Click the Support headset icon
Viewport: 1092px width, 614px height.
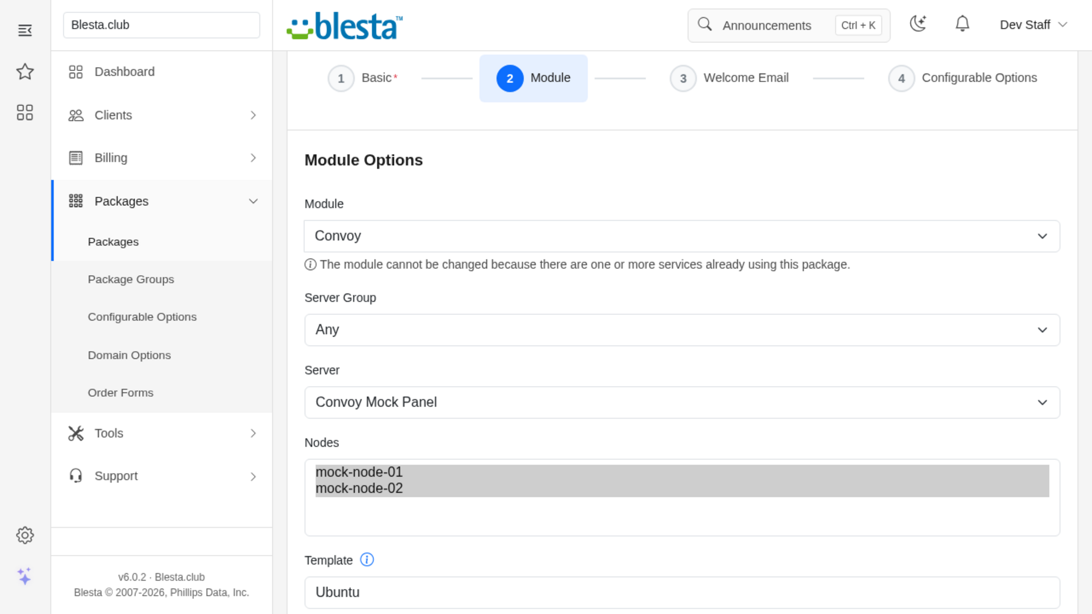(x=76, y=476)
